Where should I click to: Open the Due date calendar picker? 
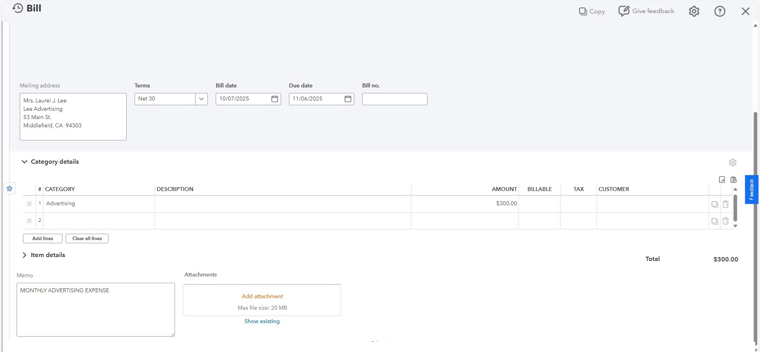tap(348, 99)
